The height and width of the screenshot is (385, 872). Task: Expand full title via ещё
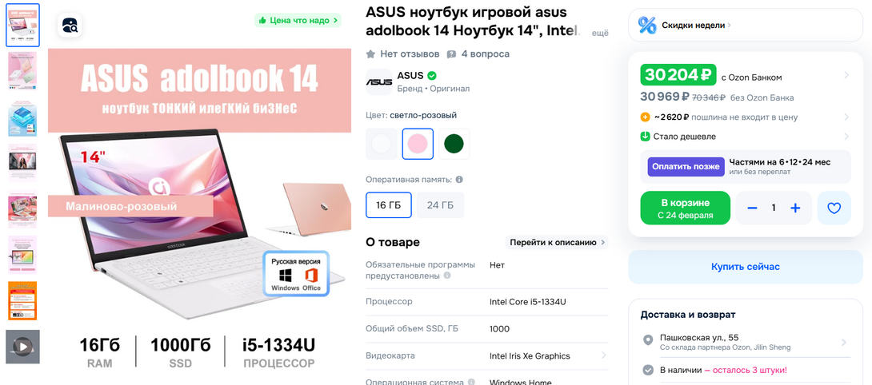(x=599, y=33)
